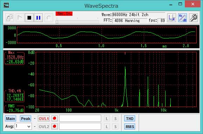Pause the analysis with the blue pause button

[38, 18]
